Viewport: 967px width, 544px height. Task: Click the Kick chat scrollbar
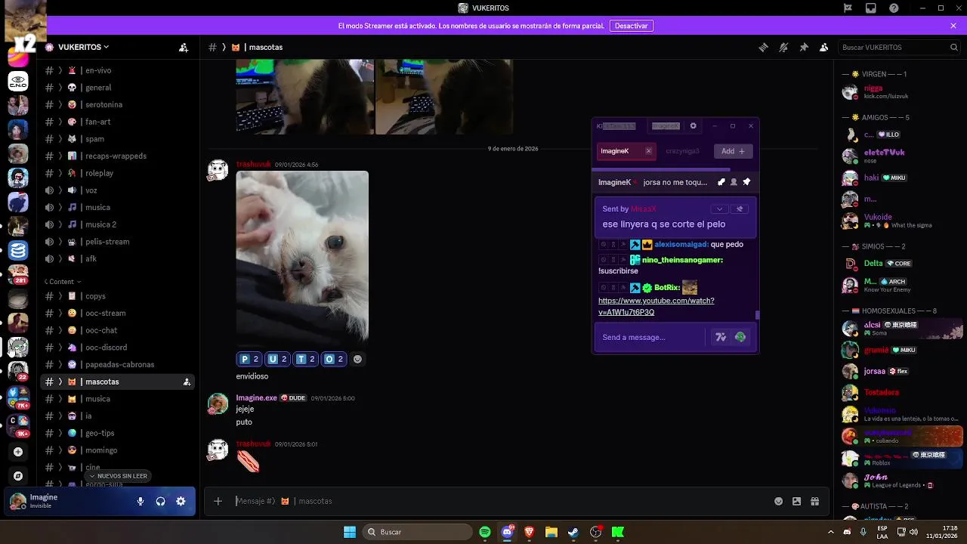(757, 315)
